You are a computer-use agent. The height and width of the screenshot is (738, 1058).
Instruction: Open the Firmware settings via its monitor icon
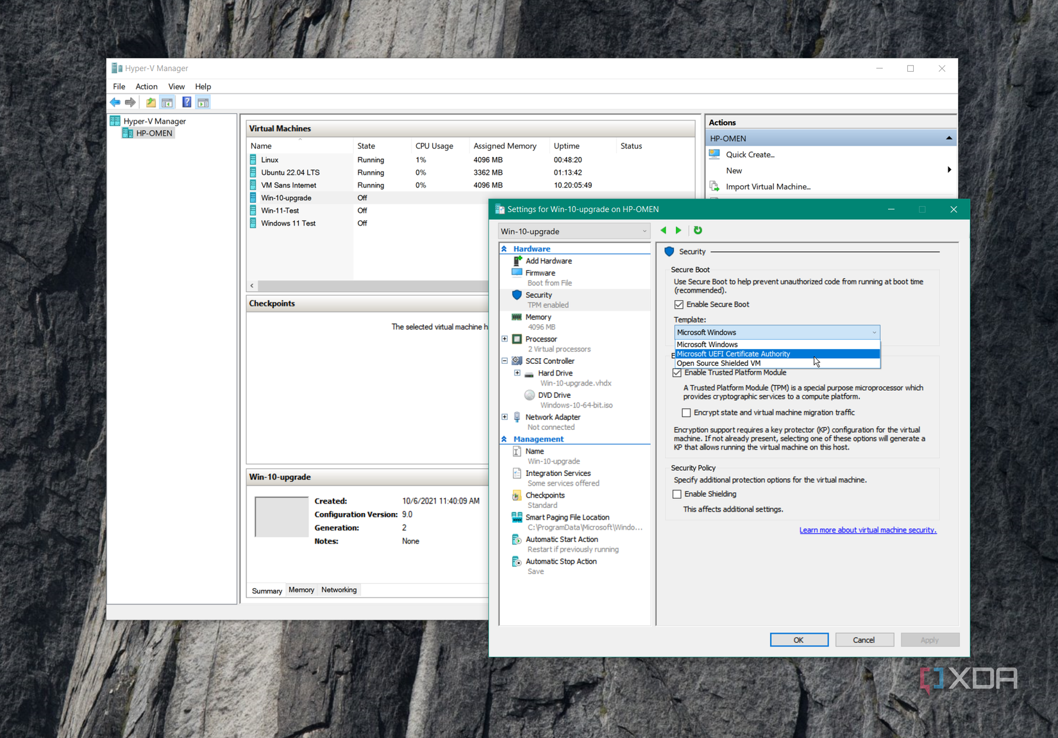pos(517,272)
